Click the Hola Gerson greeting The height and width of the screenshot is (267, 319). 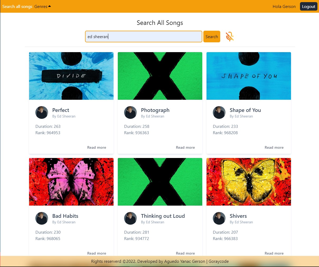coord(284,6)
